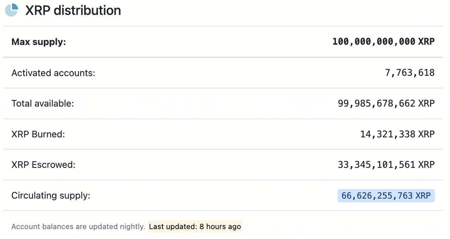Click the XRP distribution heading
Screen dimensions: 450x239
[x=73, y=10]
